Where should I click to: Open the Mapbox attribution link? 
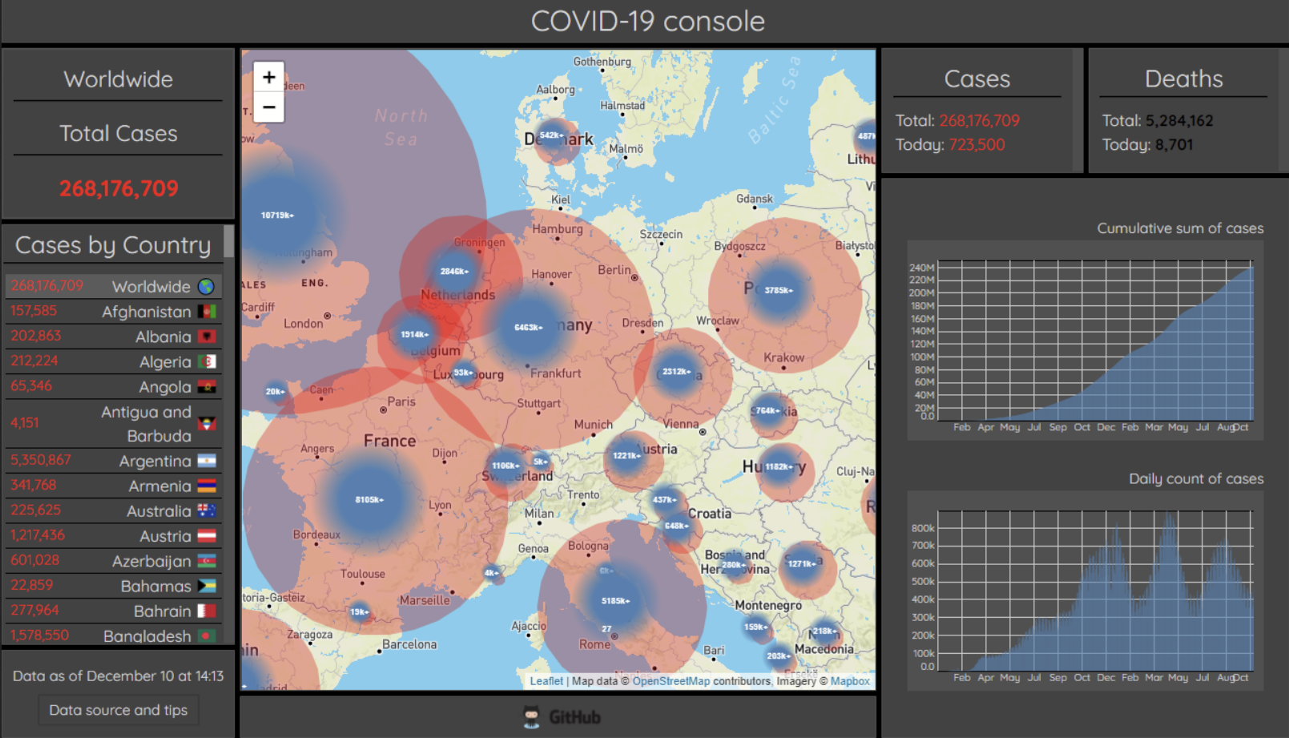pos(851,681)
